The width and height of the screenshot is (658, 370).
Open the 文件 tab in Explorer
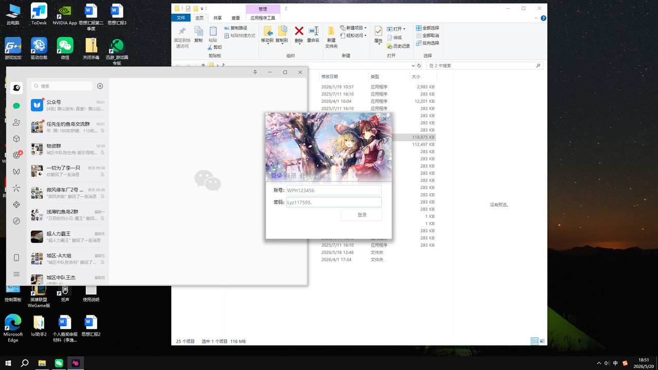click(181, 18)
